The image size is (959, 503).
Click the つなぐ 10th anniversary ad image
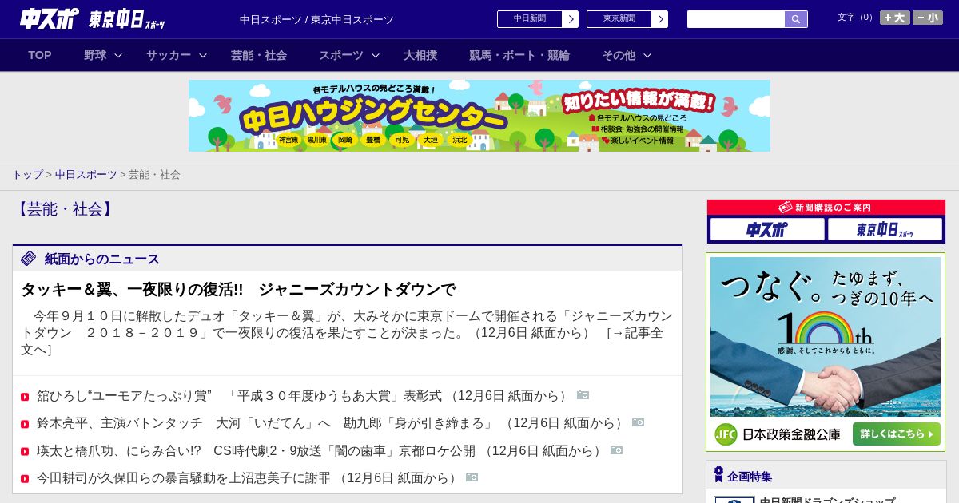point(826,336)
